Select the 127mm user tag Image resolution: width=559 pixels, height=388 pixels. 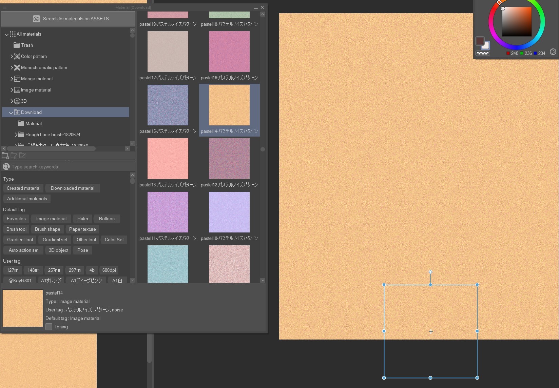click(13, 270)
